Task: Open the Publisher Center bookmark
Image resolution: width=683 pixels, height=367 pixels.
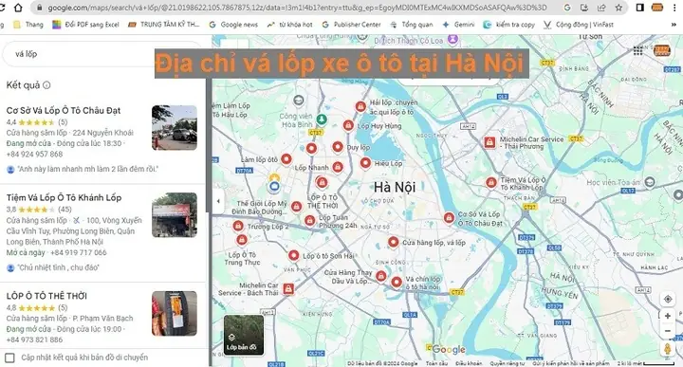Action: (x=351, y=25)
